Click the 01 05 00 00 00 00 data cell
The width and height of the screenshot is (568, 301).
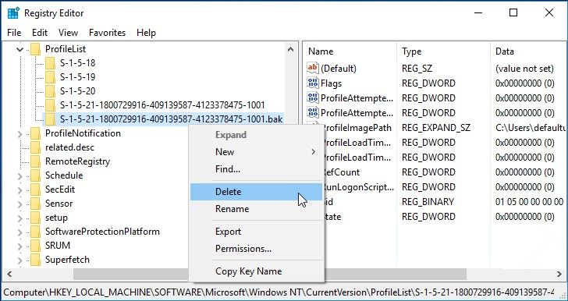click(x=530, y=202)
